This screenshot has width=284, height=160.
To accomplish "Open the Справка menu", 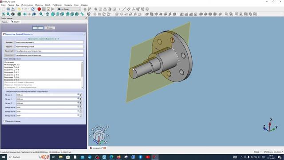I will pyautogui.click(x=84, y=5).
